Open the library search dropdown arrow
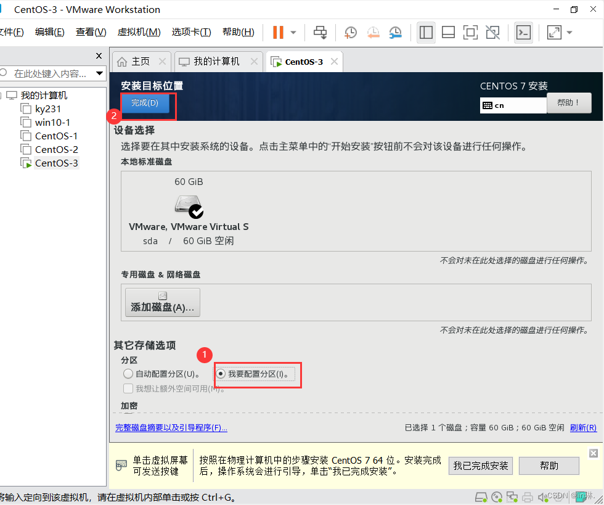This screenshot has width=604, height=505. pos(99,73)
